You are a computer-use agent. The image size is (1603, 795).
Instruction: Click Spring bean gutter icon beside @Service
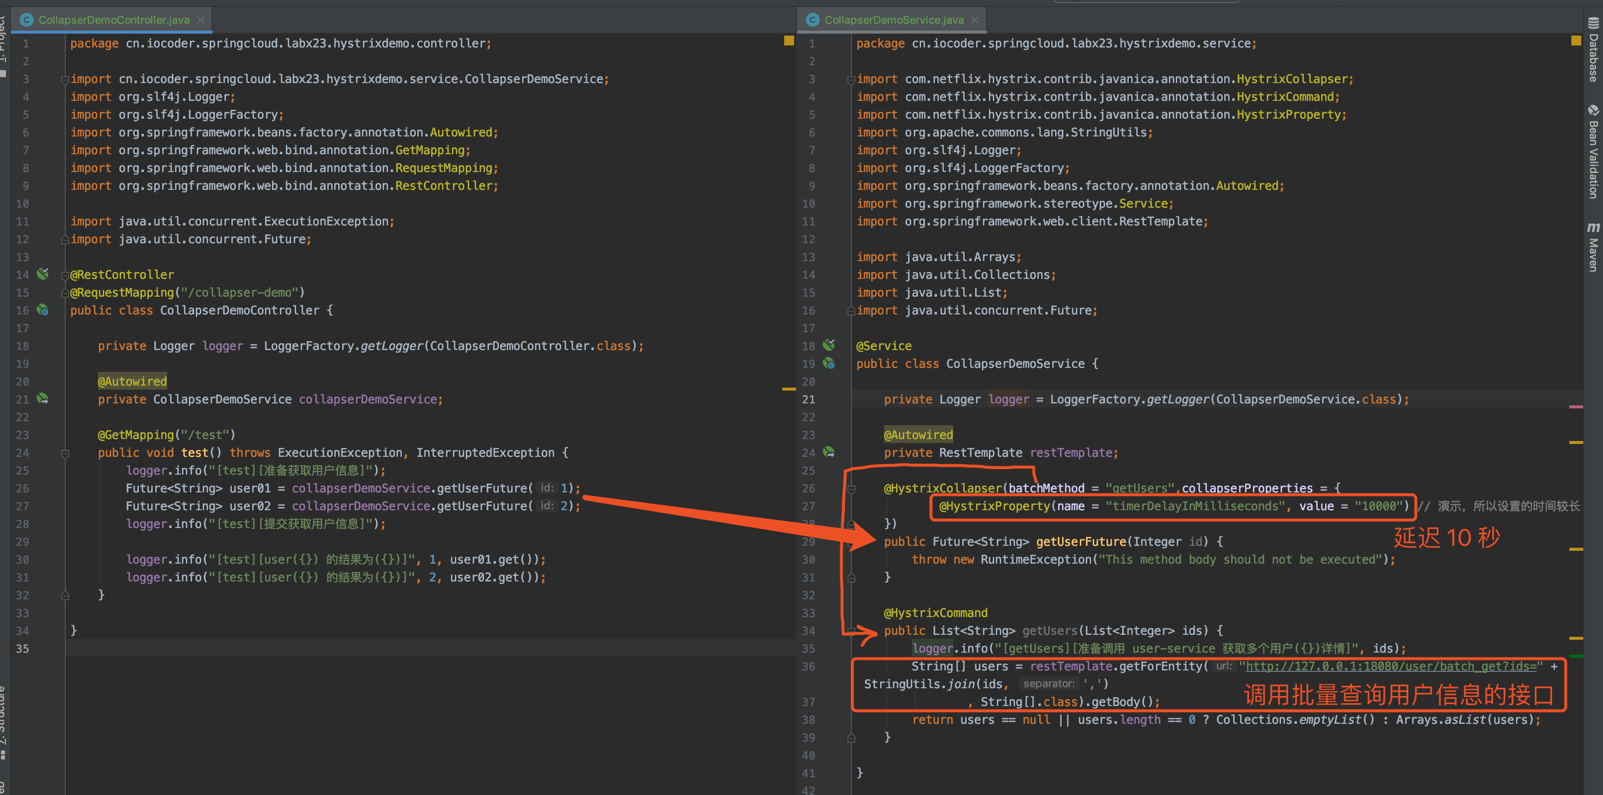(828, 345)
